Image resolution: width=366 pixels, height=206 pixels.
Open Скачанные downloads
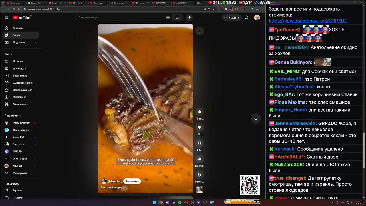click(x=20, y=97)
